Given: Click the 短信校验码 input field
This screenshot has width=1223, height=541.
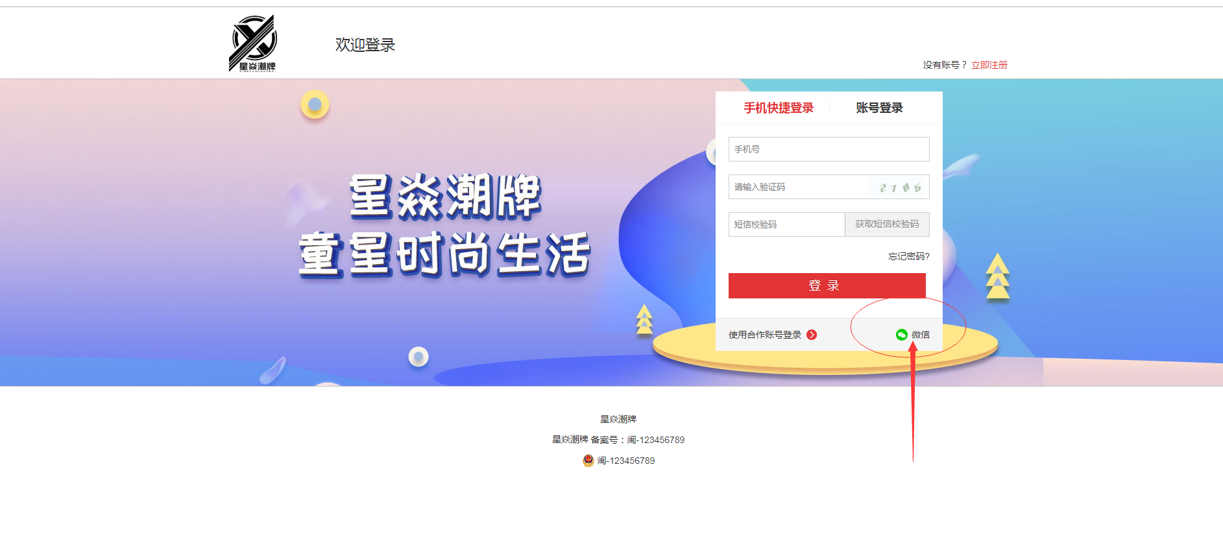Looking at the screenshot, I should pos(786,224).
